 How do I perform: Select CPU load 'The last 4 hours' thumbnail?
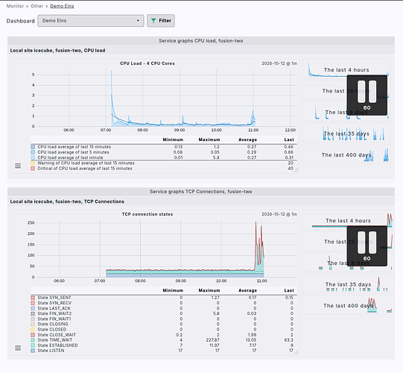pyautogui.click(x=346, y=69)
